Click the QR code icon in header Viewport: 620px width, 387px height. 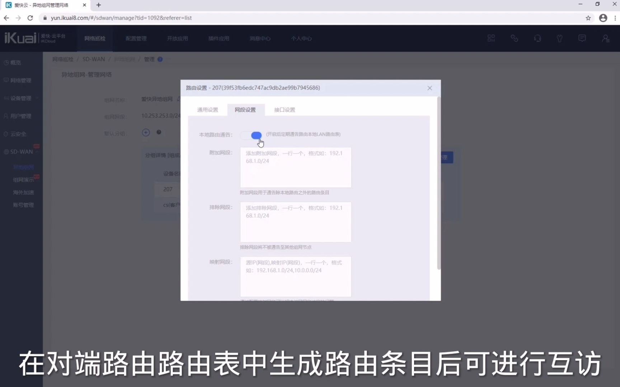pyautogui.click(x=491, y=38)
